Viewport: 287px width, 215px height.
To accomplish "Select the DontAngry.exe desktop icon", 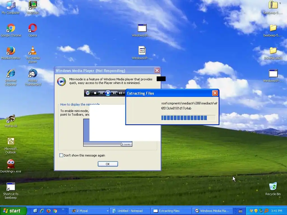I will [11, 166].
